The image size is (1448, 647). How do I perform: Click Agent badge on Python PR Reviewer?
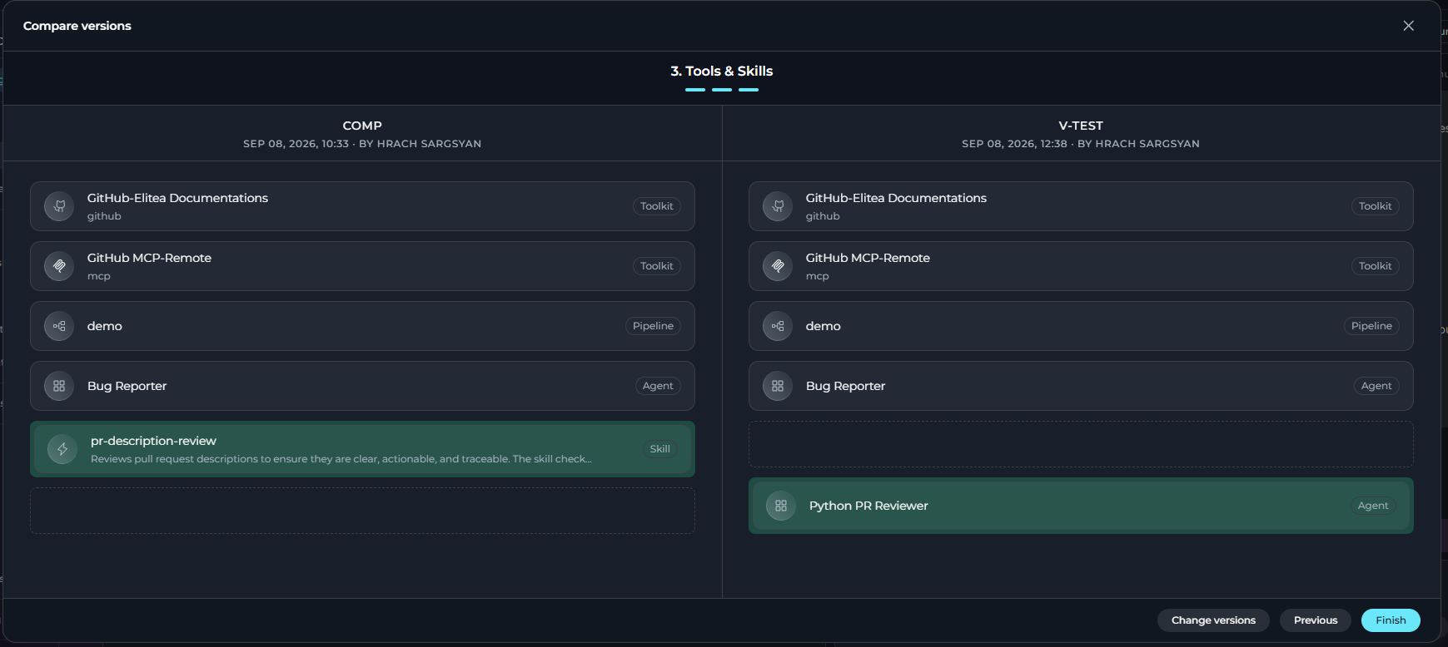pyautogui.click(x=1373, y=506)
